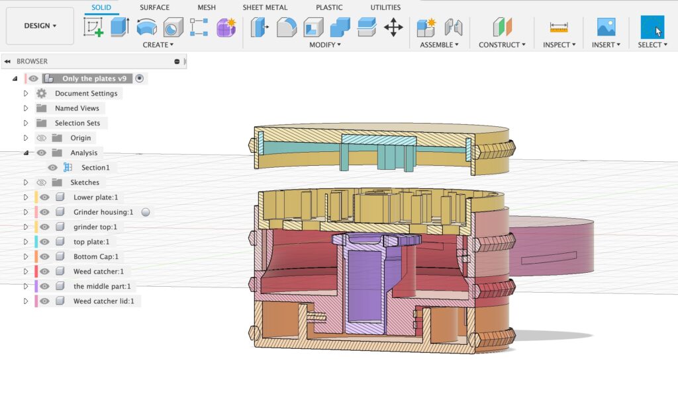The height and width of the screenshot is (405, 678).
Task: Click the Move/Copy arrows icon
Action: click(x=393, y=27)
